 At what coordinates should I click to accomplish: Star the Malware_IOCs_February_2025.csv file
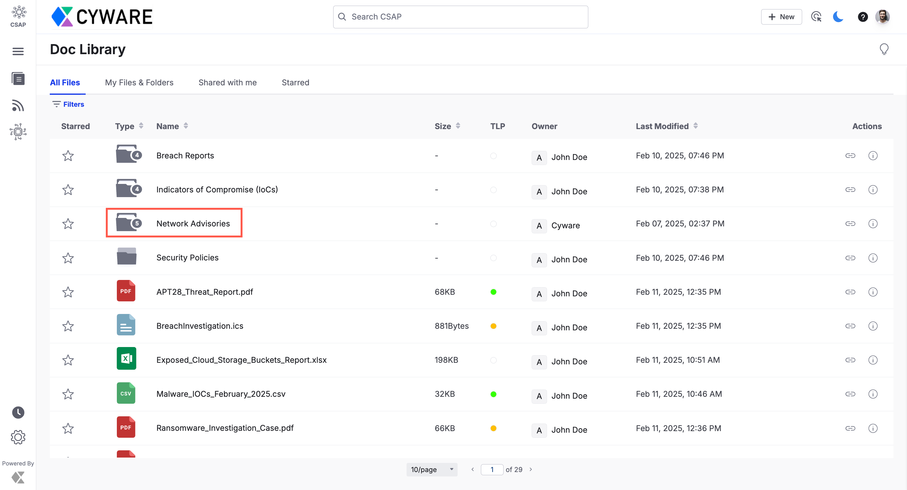pyautogui.click(x=68, y=394)
